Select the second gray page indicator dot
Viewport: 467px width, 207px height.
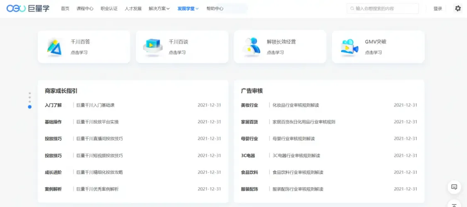(30, 97)
